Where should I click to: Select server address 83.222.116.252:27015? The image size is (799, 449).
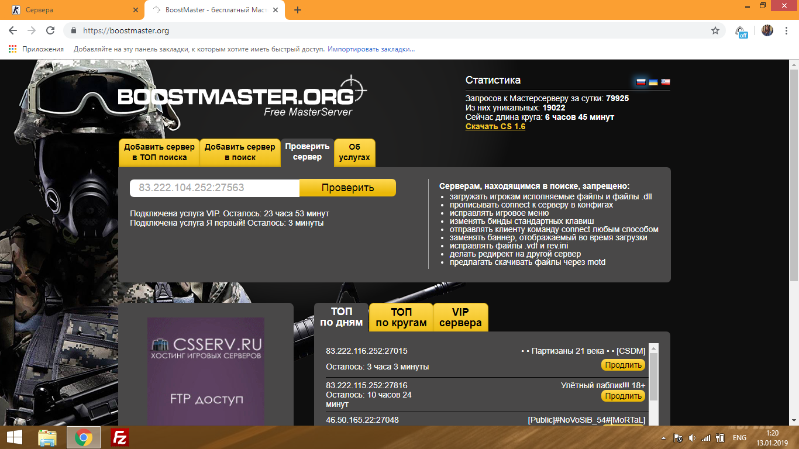tap(367, 351)
